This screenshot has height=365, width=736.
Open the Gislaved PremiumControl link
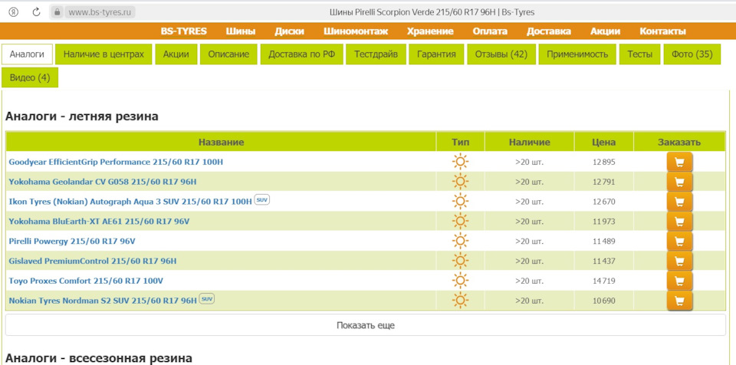pos(93,261)
